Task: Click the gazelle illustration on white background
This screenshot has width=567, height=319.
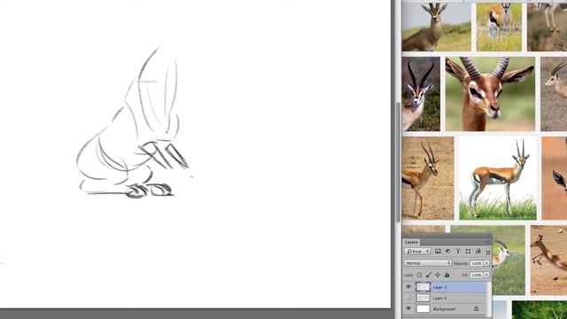Action: point(498,178)
